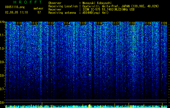Select the file name "08051110.png"
Viewport: 170px width, 108px height.
15,7
